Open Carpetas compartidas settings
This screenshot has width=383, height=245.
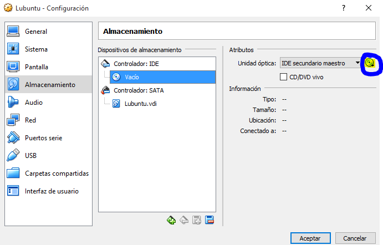tap(57, 173)
